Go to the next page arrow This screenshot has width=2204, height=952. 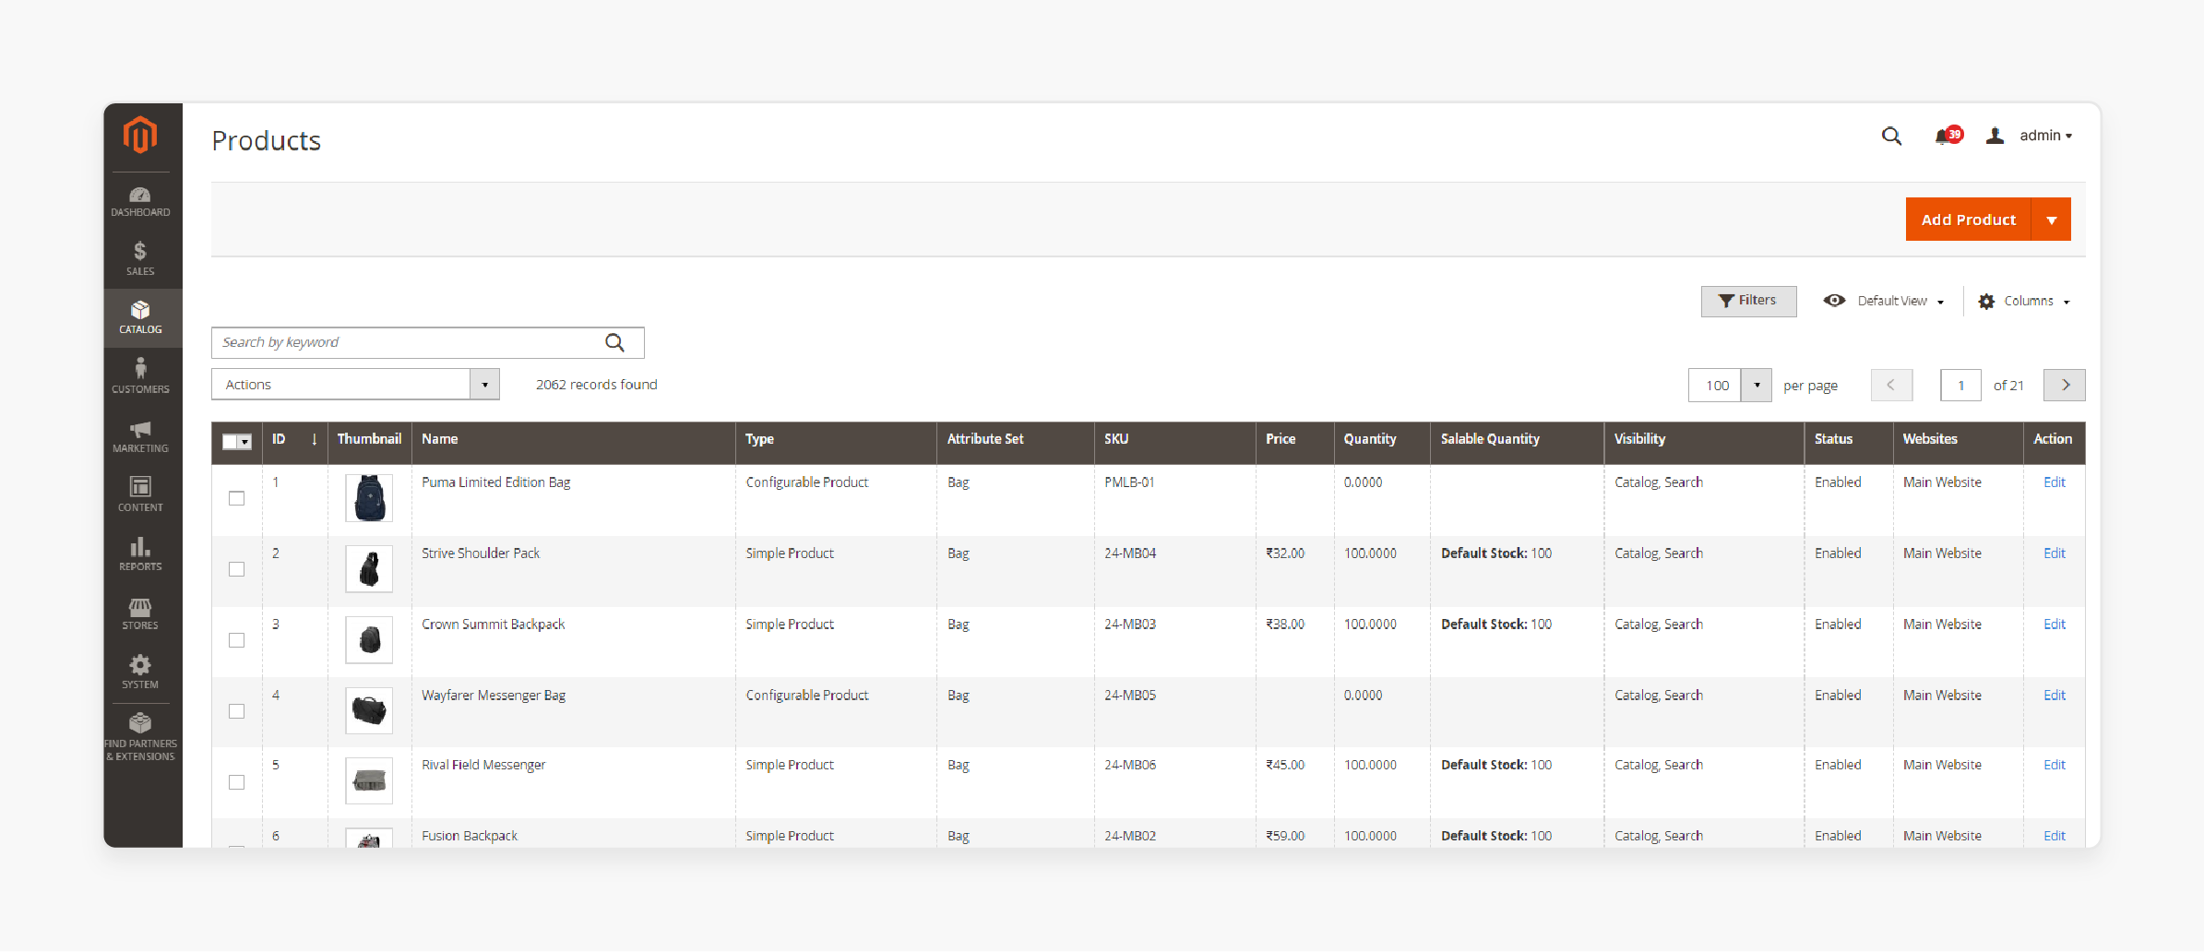[2065, 385]
